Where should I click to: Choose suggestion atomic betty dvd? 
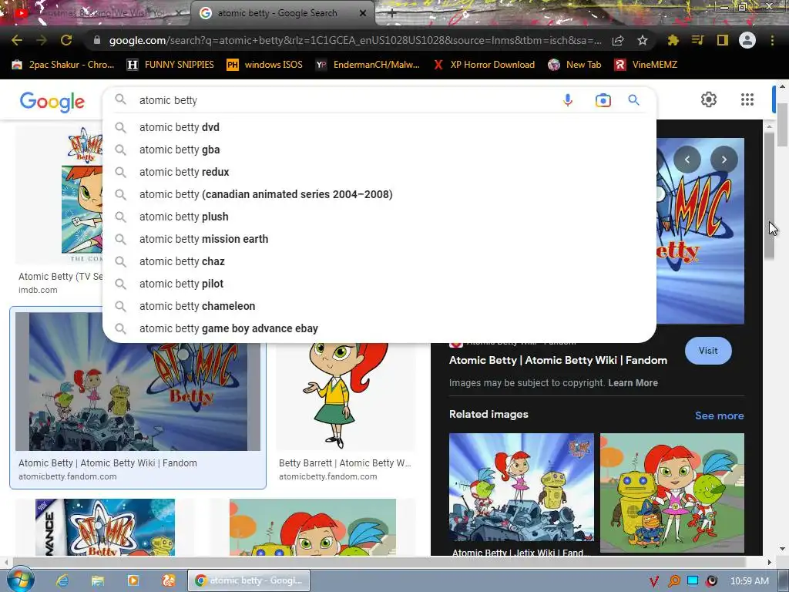click(x=379, y=127)
